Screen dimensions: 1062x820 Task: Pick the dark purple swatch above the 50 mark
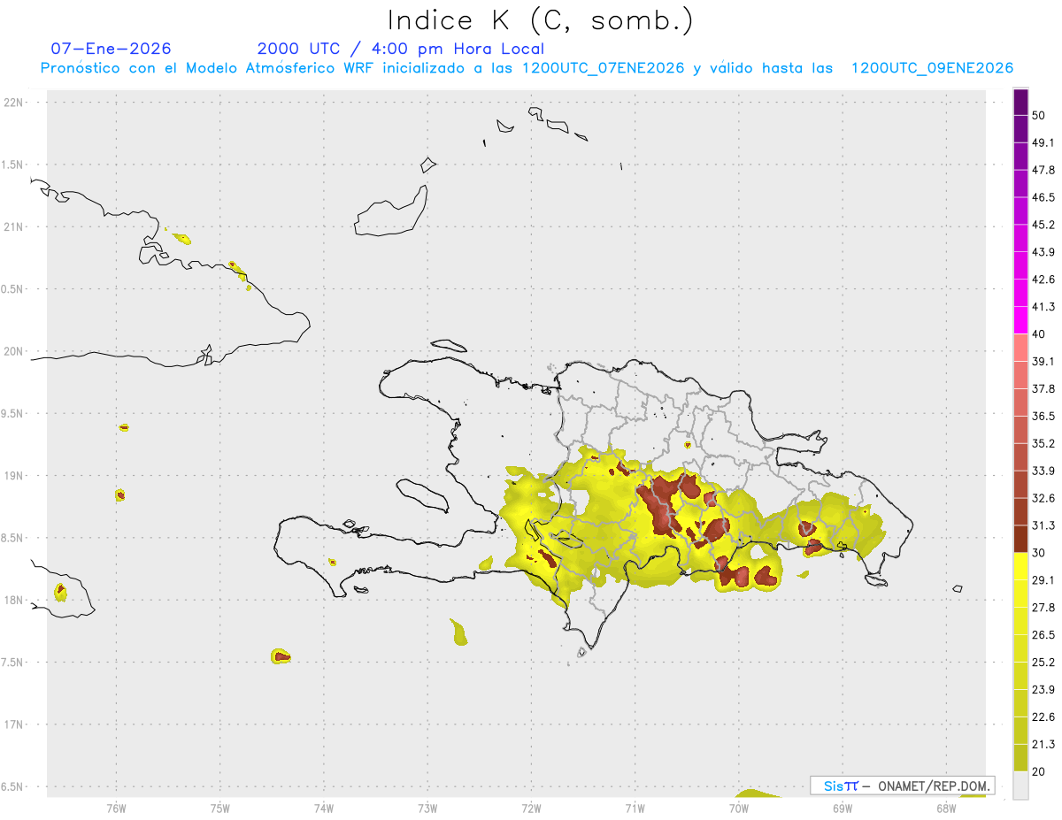1020,102
